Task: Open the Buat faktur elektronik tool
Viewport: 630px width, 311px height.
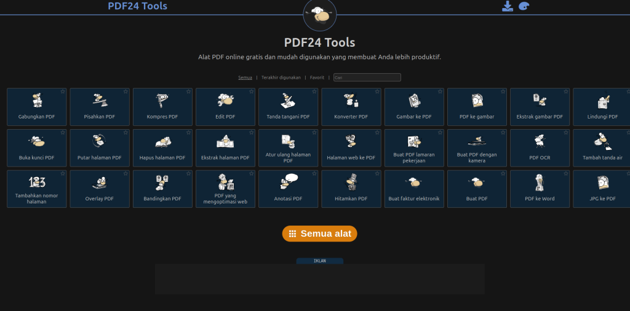Action: 414,189
